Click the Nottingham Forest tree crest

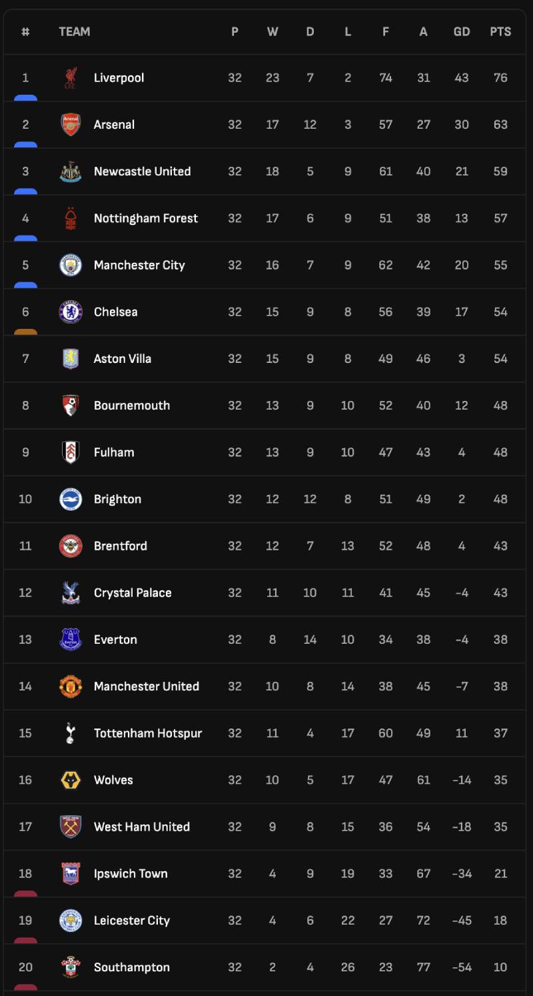coord(71,218)
